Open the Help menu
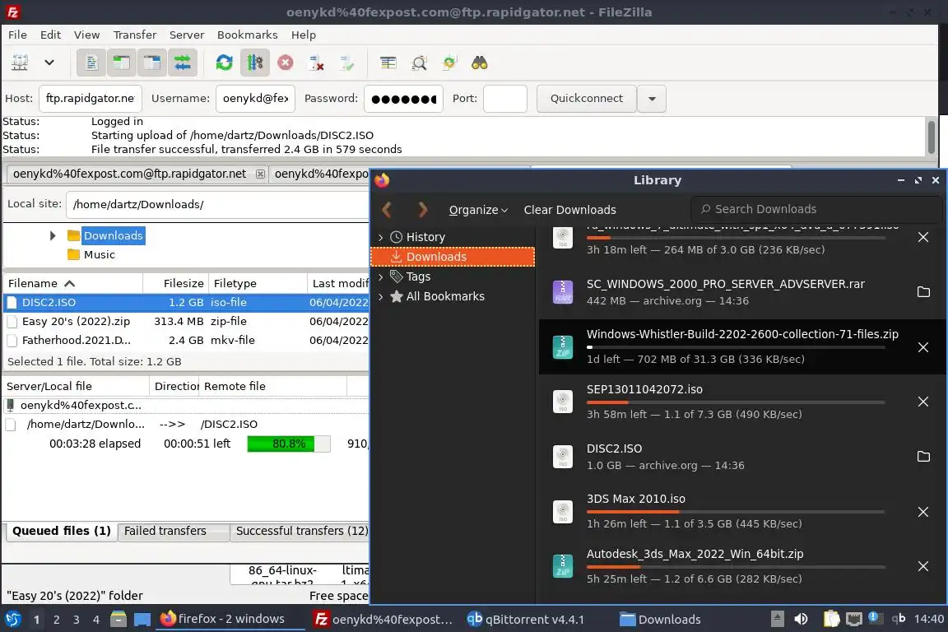The image size is (948, 632). [304, 35]
